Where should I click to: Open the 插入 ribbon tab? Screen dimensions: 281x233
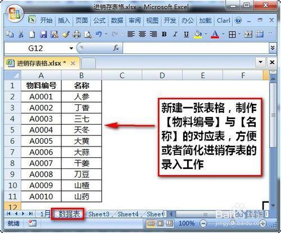point(64,20)
